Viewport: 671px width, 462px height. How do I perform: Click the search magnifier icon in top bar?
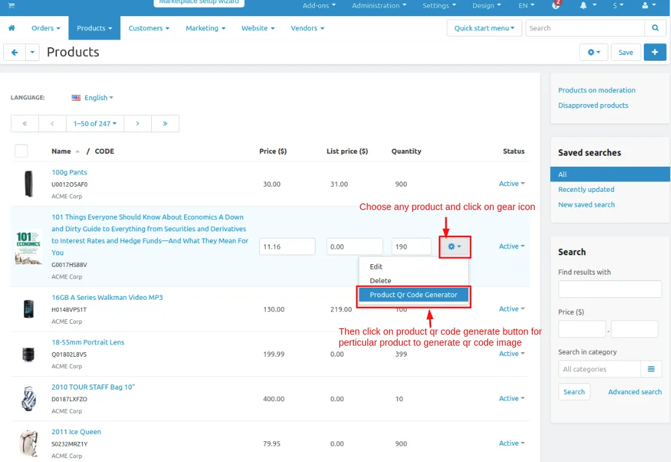(x=655, y=28)
